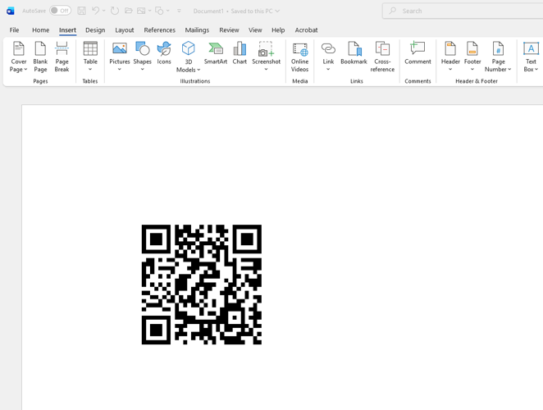Image resolution: width=543 pixels, height=410 pixels.
Task: Open the References tab
Action: [x=160, y=30]
